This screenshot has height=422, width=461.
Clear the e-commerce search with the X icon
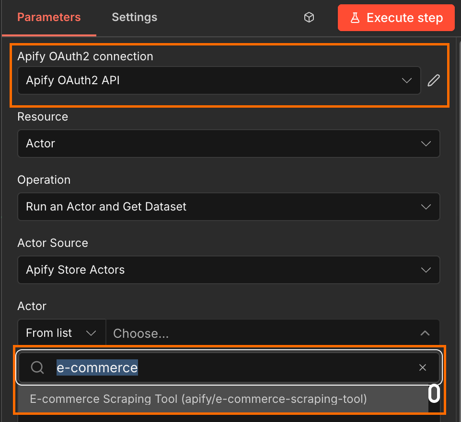[423, 367]
